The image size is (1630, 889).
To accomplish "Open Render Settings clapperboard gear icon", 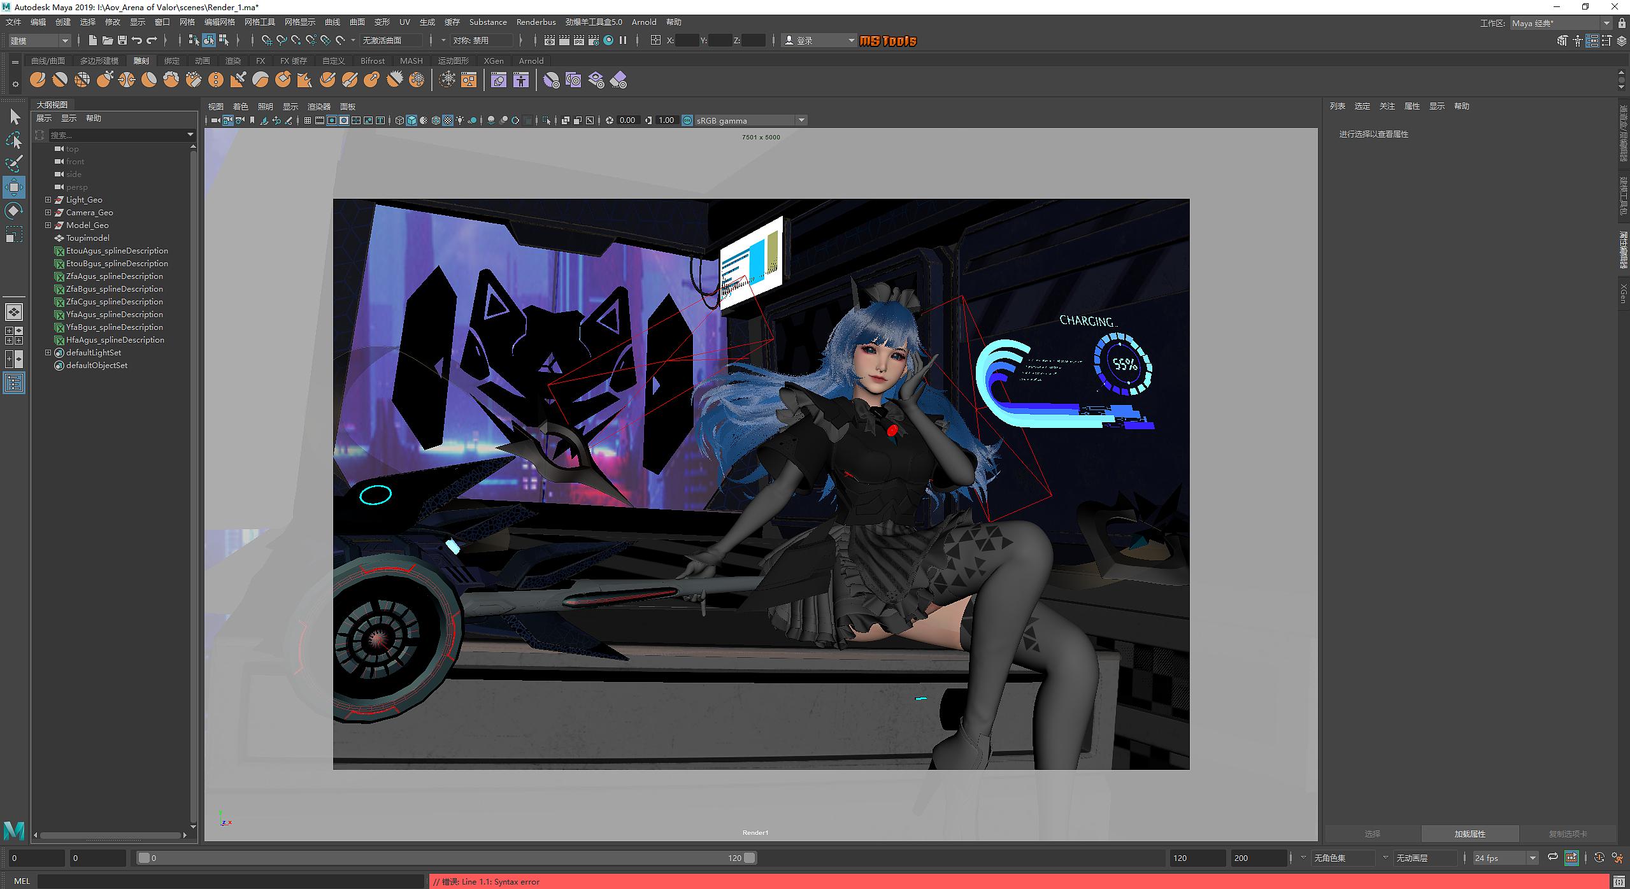I will coord(594,40).
